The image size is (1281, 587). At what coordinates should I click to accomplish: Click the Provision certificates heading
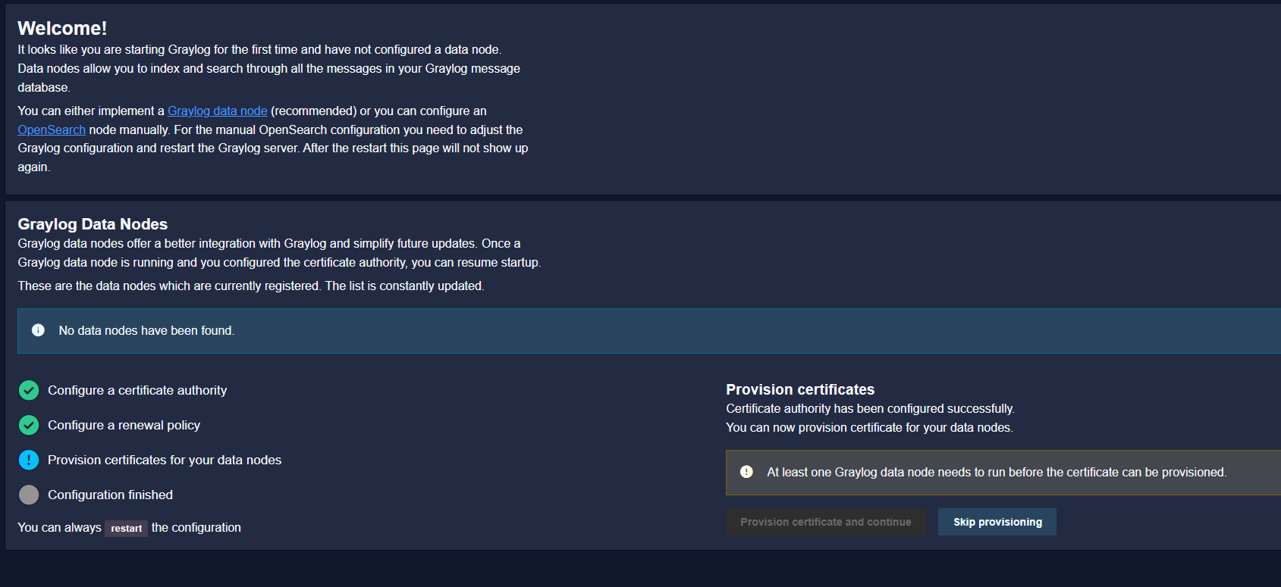[x=800, y=389]
